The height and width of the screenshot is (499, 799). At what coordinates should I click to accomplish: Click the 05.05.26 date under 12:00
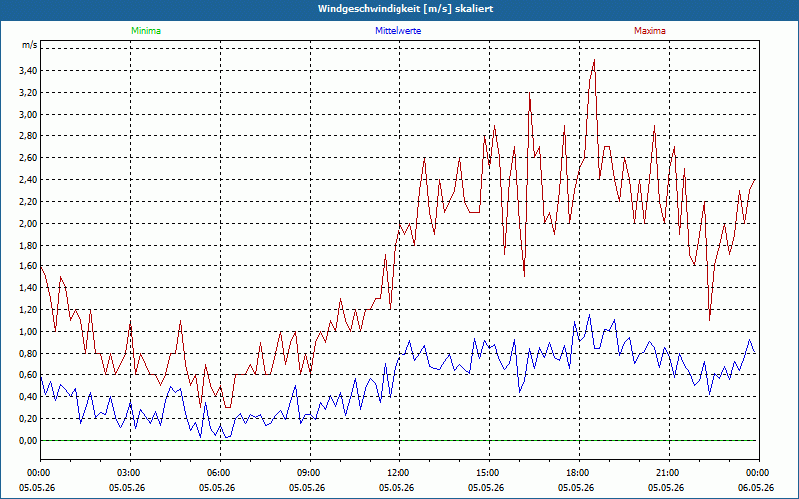click(397, 488)
